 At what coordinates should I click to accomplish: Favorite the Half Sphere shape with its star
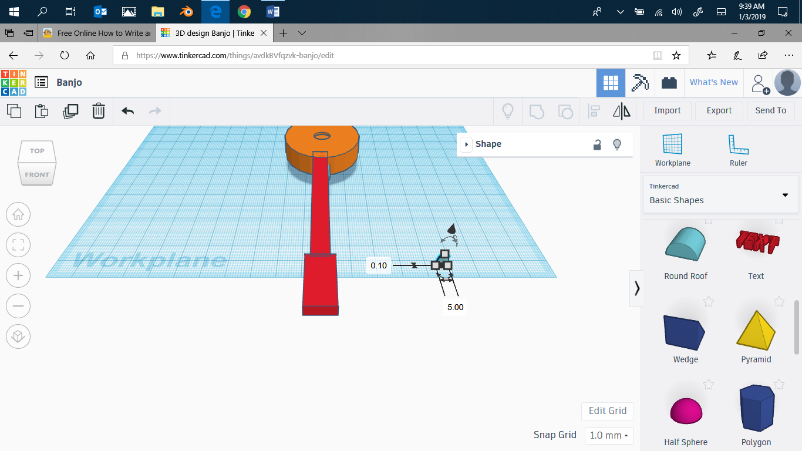(x=709, y=385)
